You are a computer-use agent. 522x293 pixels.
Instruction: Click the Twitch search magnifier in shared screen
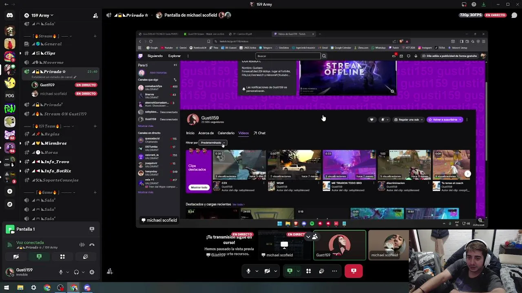(324, 56)
